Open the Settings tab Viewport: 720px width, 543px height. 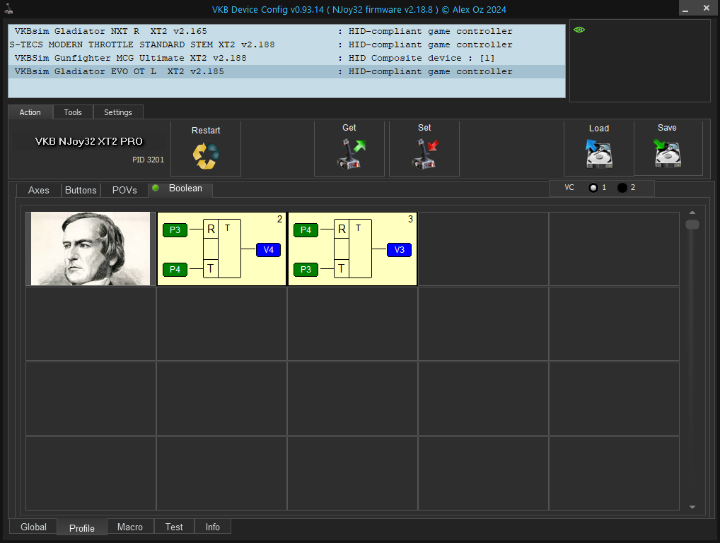coord(118,112)
